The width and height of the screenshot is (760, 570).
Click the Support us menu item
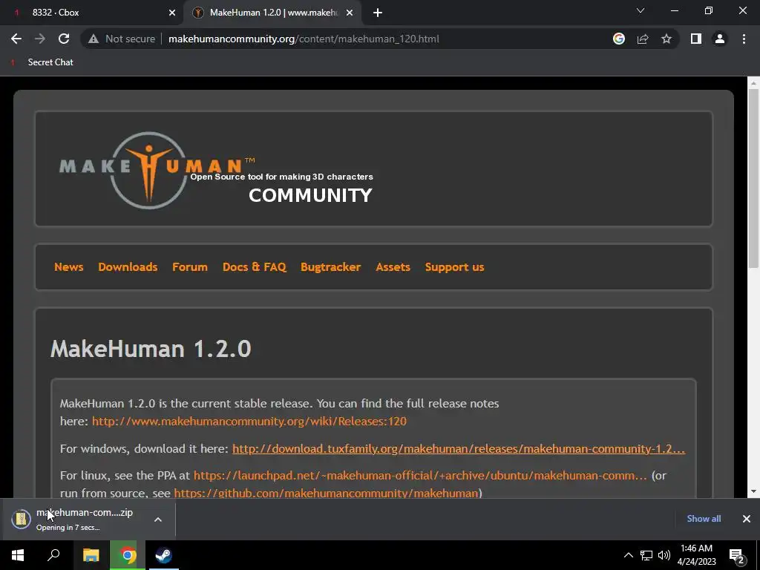click(455, 267)
